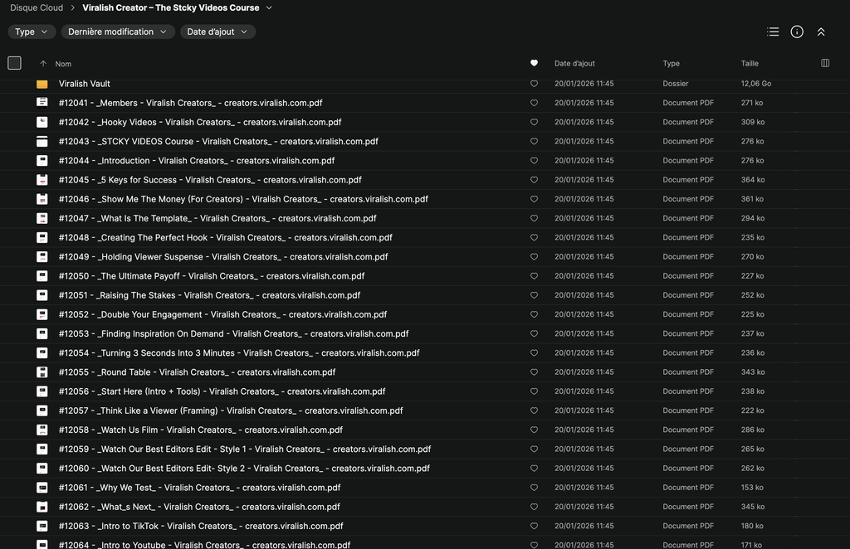This screenshot has width=850, height=549.
Task: Toggle the heart for #12057 Think Like a Viewer
Action: pyautogui.click(x=534, y=411)
